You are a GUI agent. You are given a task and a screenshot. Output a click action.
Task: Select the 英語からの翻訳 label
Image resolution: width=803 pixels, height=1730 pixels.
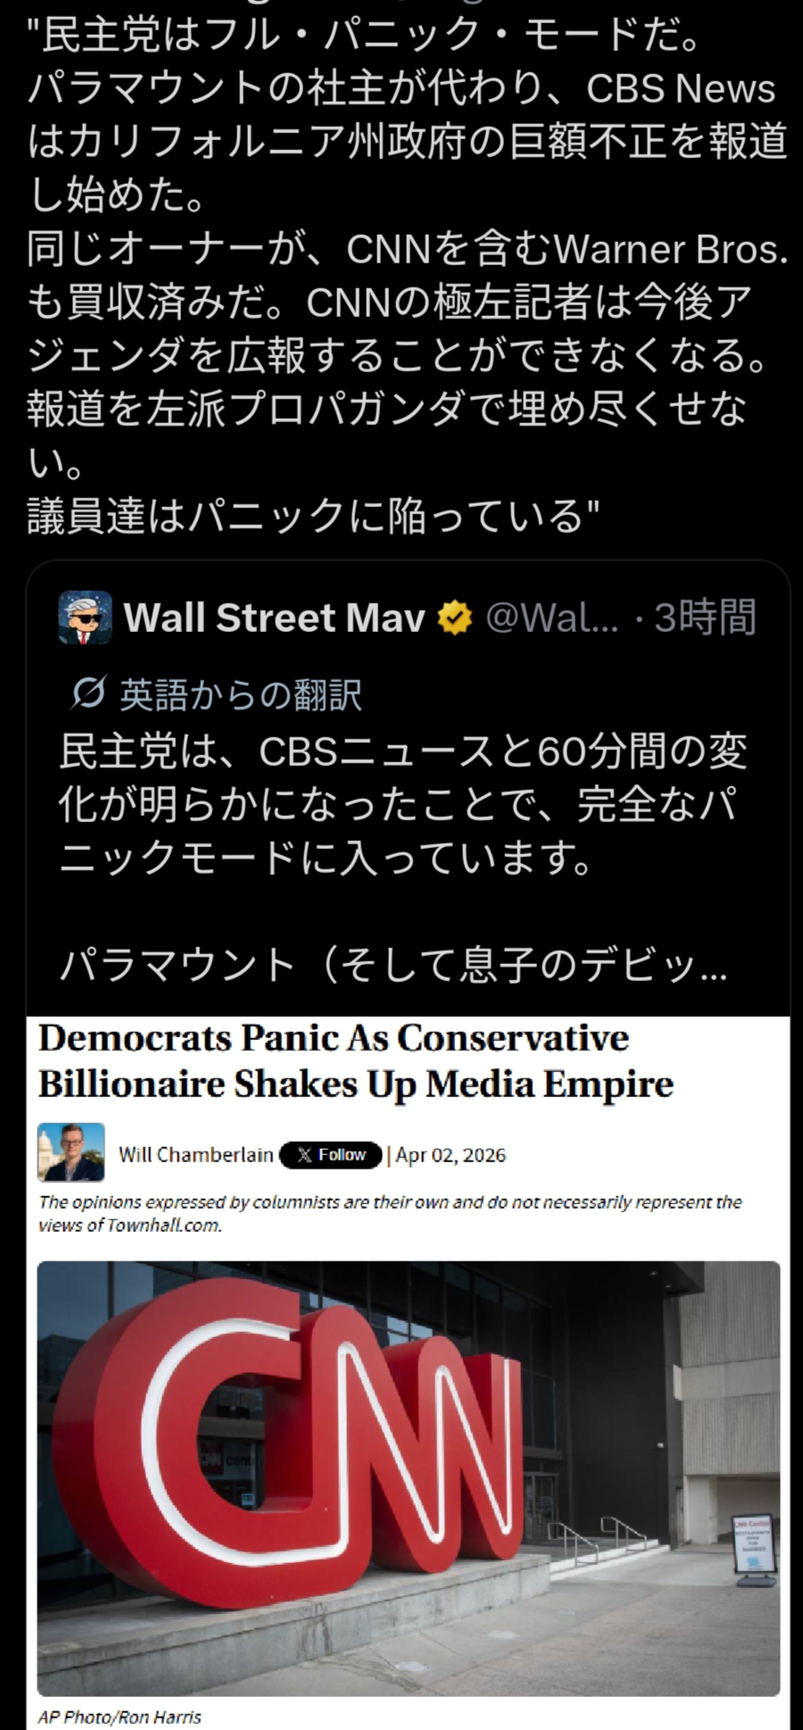[x=241, y=694]
